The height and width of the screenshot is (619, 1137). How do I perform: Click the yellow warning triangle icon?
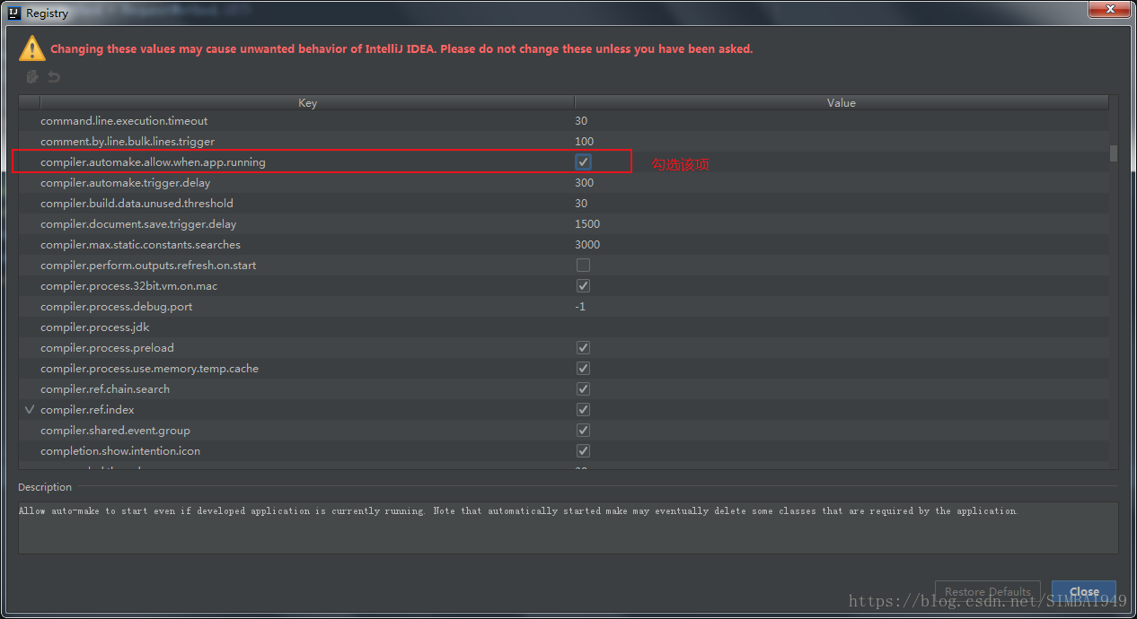pos(32,48)
